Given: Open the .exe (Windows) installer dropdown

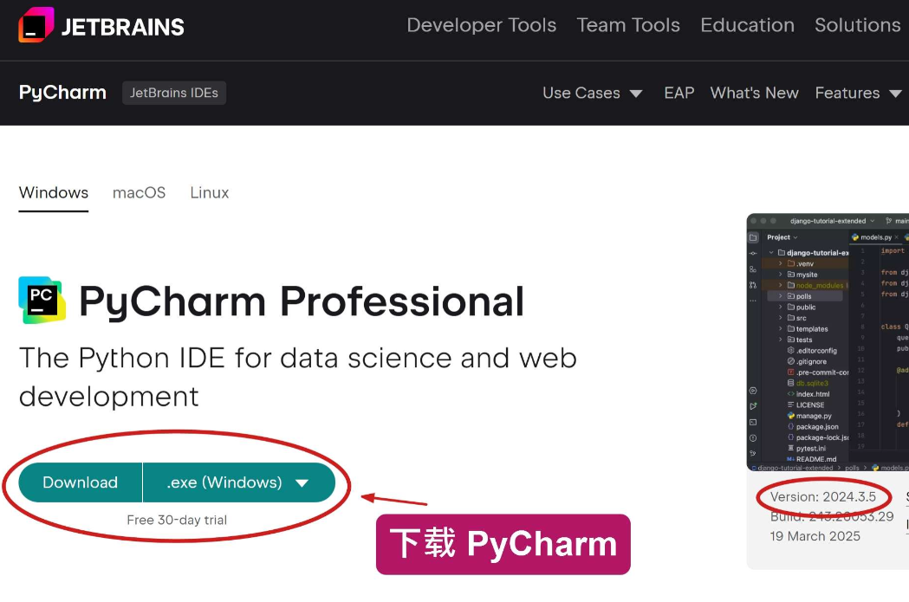Looking at the screenshot, I should [x=239, y=482].
